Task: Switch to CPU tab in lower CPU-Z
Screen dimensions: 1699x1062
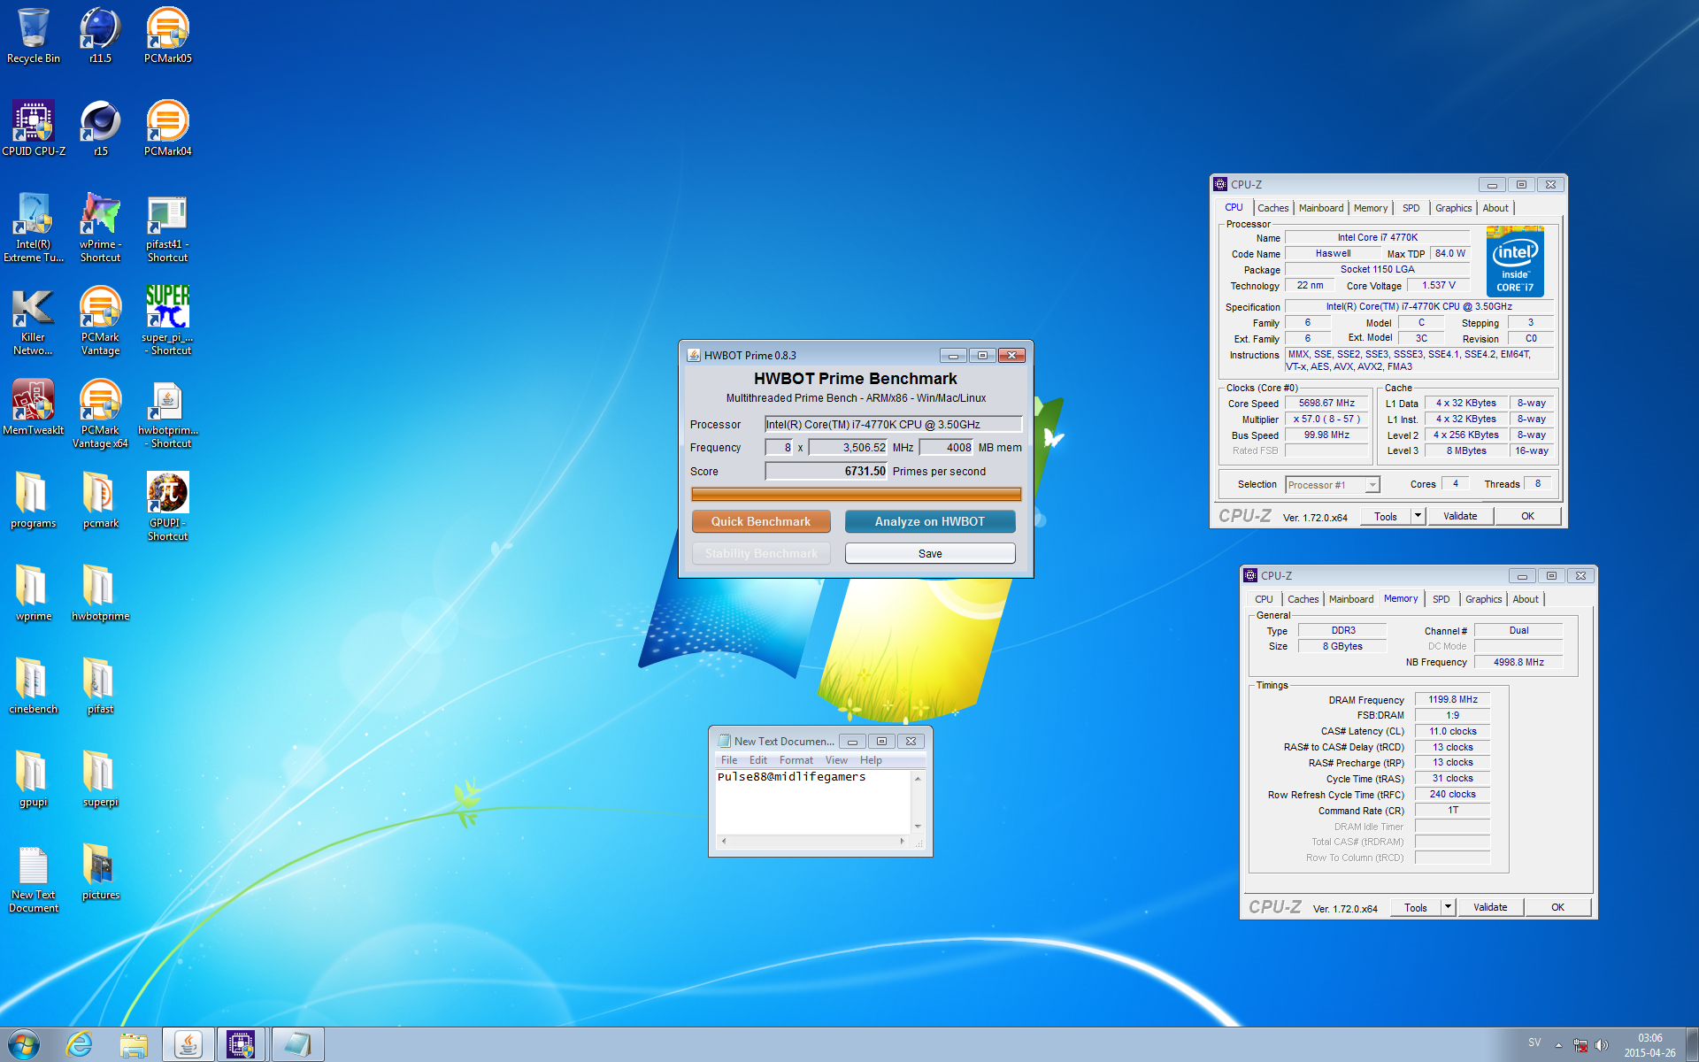Action: [x=1264, y=599]
